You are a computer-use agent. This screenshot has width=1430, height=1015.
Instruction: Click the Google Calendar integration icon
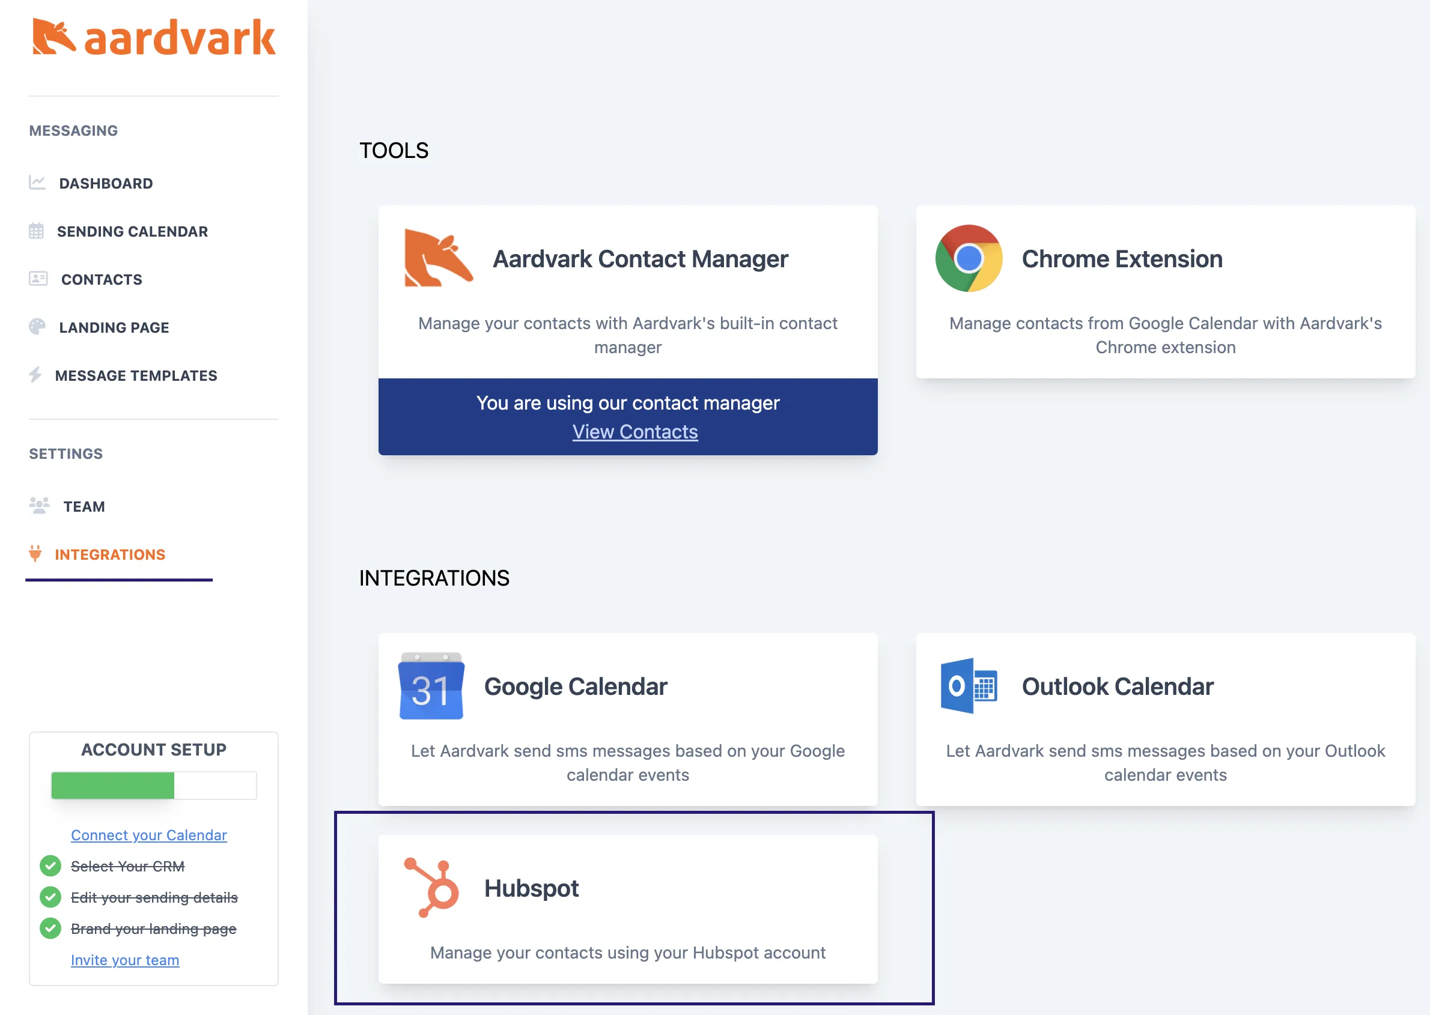(431, 689)
